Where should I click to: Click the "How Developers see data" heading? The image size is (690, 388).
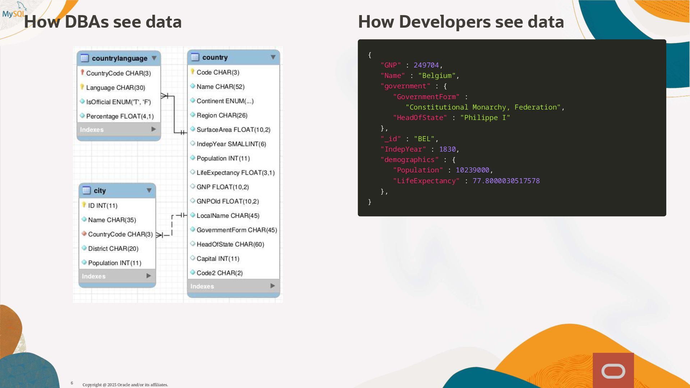pos(461,22)
